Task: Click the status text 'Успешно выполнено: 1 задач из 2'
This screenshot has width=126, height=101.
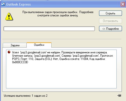Action: (x=26, y=96)
